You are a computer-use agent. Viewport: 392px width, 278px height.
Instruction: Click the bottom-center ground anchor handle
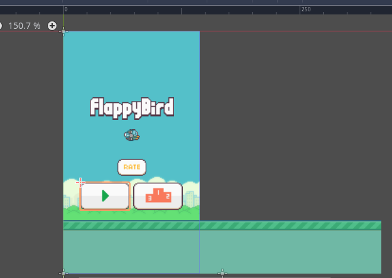coord(222,273)
